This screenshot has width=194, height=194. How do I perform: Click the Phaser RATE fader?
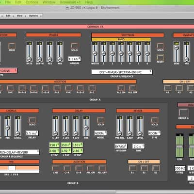pos(29,52)
